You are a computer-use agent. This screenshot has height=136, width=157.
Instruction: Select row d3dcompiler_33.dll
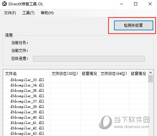[76, 80]
